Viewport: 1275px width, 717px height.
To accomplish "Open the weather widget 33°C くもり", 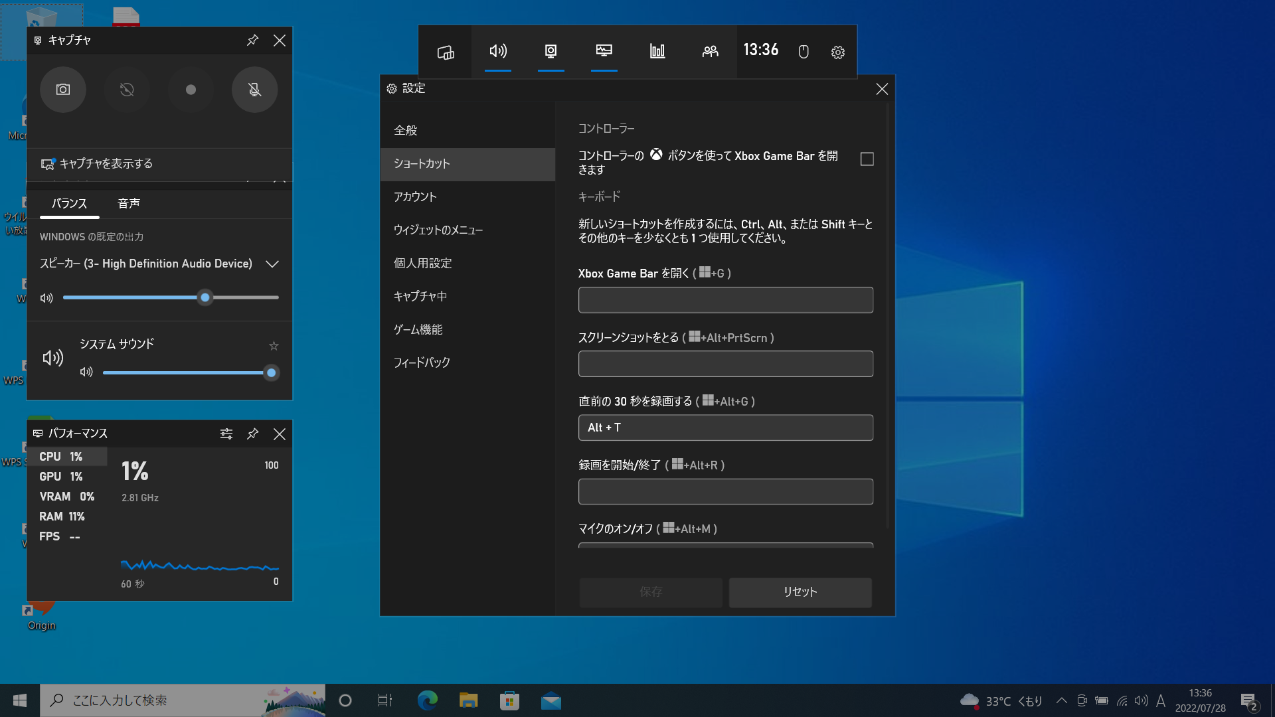I will [x=1001, y=701].
